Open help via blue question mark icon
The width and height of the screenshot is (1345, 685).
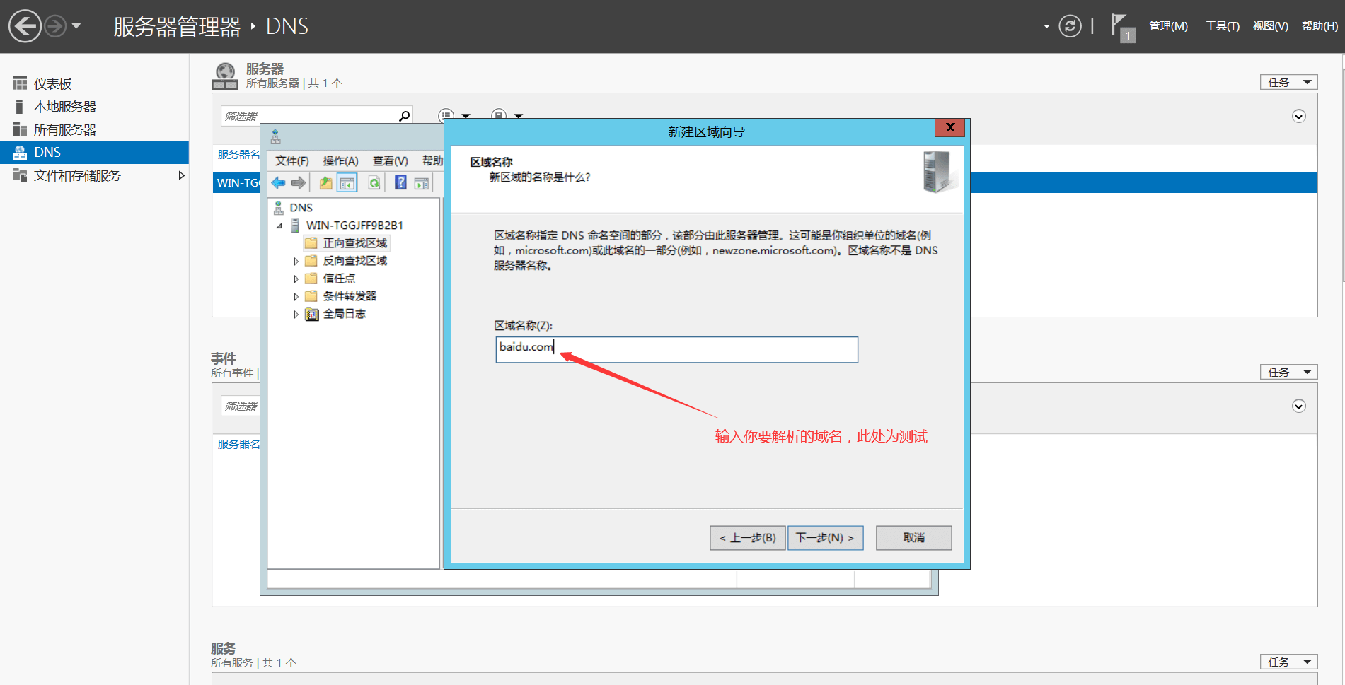400,183
